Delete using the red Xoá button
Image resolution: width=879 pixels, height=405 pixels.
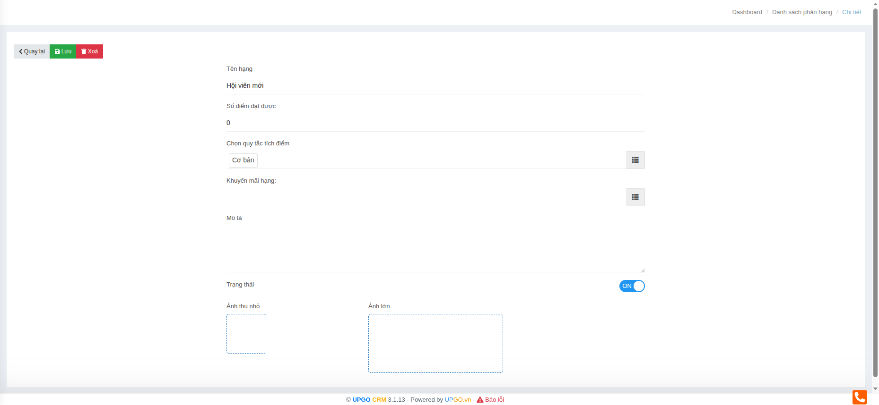pyautogui.click(x=89, y=51)
